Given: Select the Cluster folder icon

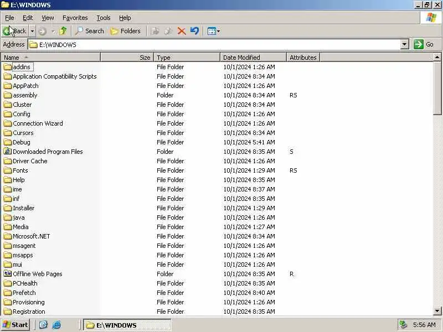Looking at the screenshot, I should (x=8, y=105).
